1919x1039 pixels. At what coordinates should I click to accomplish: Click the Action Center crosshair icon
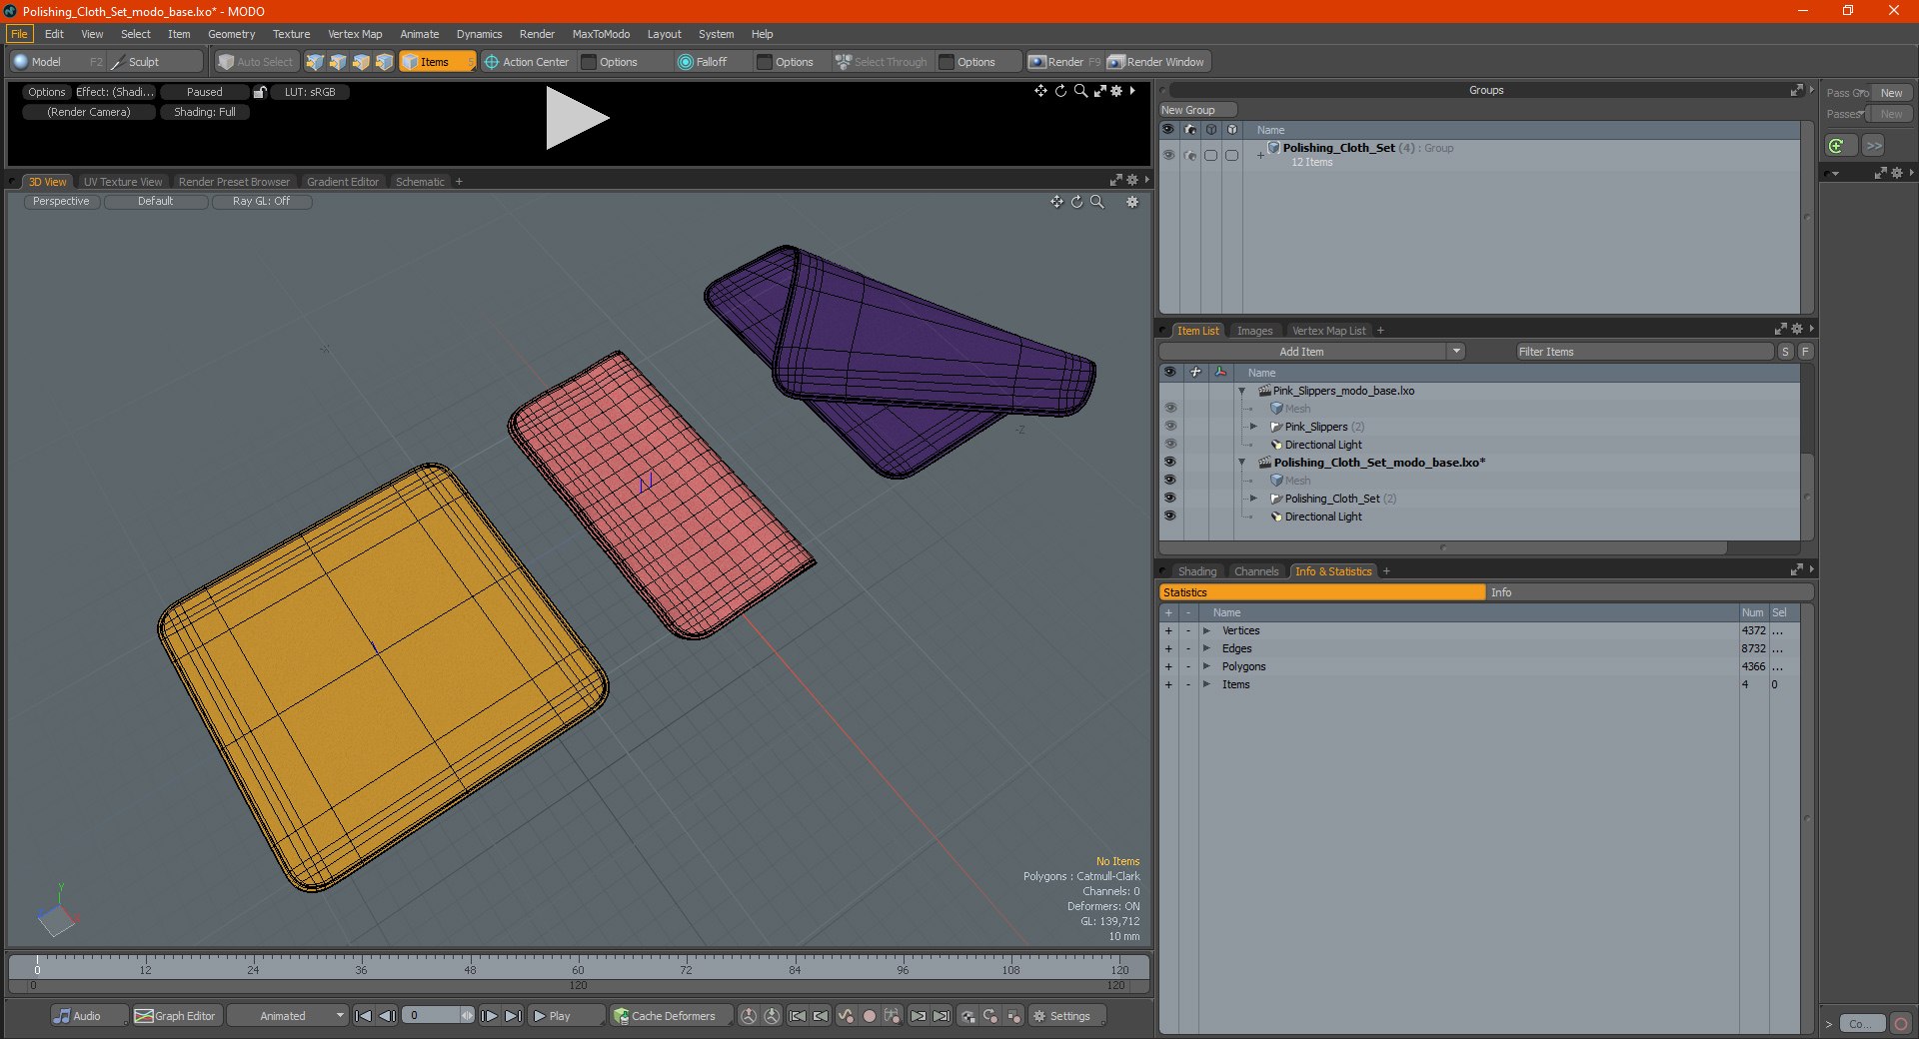click(x=492, y=62)
